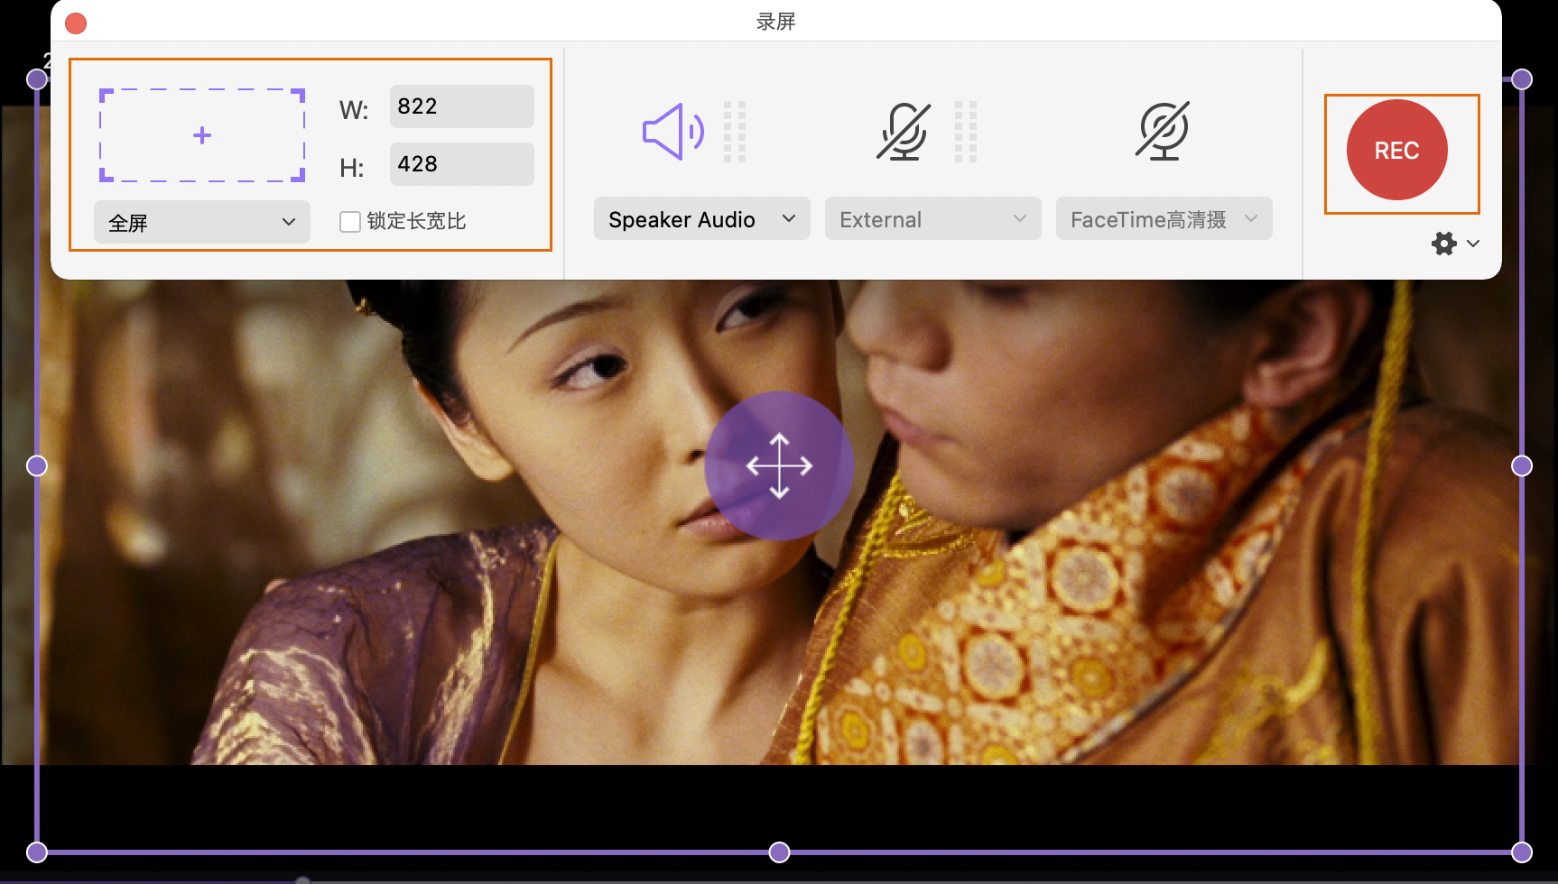Click the dashed capture area selector icon
This screenshot has height=884, width=1558.
202,135
